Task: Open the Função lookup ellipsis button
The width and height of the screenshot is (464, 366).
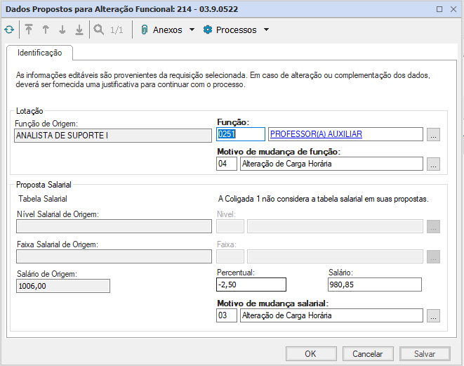Action: (x=433, y=135)
